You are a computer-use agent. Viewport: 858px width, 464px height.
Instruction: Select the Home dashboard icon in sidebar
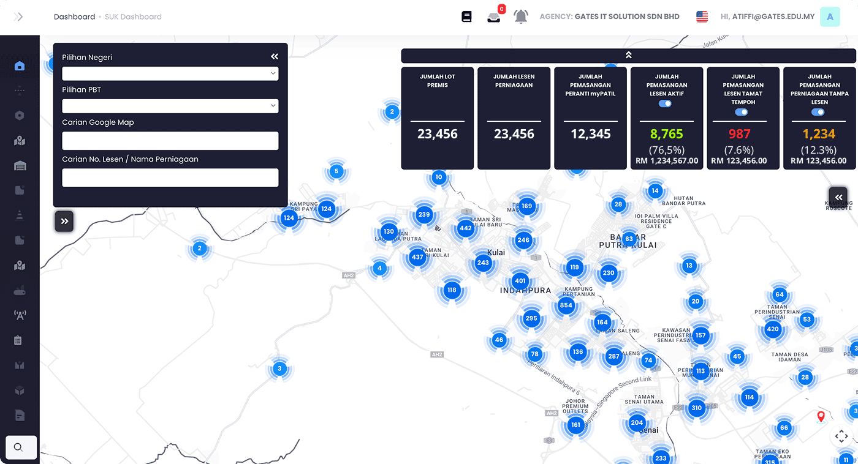point(19,65)
